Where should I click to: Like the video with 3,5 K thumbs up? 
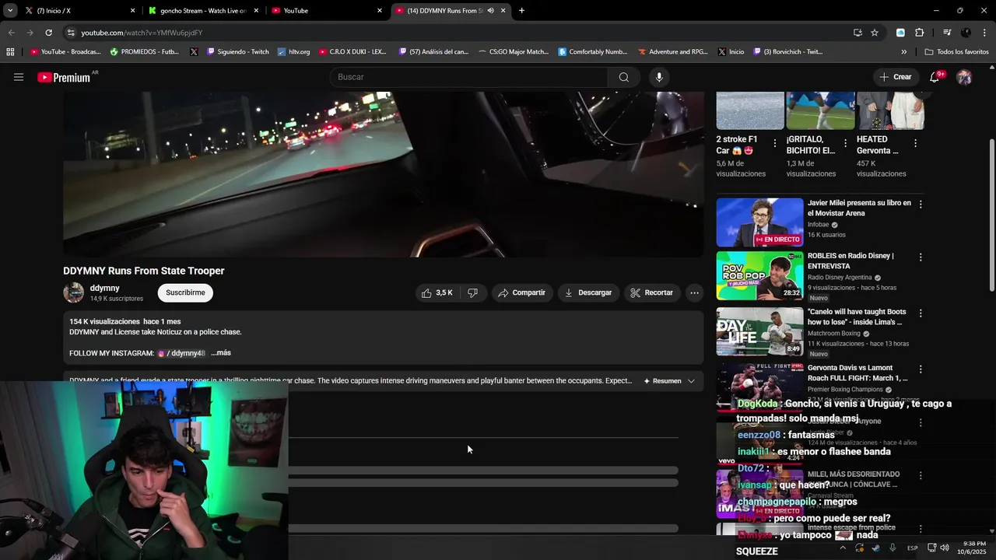point(437,292)
